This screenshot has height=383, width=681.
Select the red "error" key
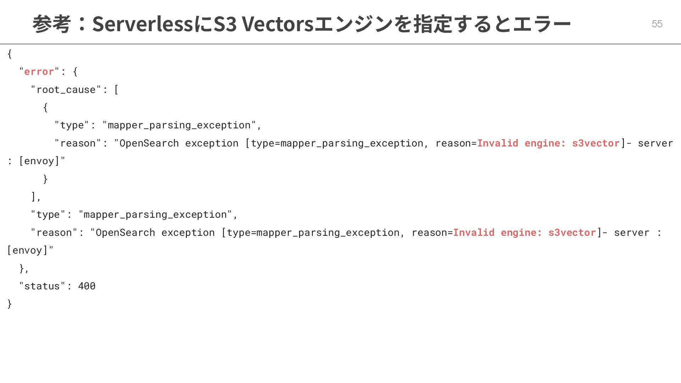pyautogui.click(x=39, y=72)
